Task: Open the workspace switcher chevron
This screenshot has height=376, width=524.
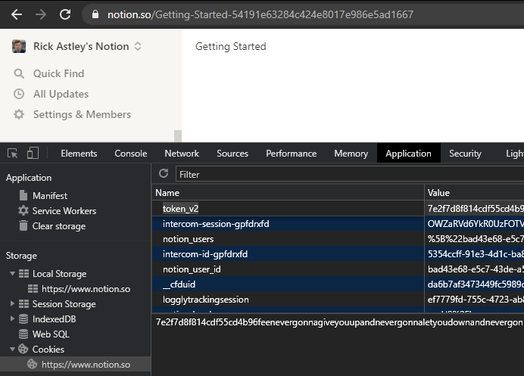Action: pos(138,46)
